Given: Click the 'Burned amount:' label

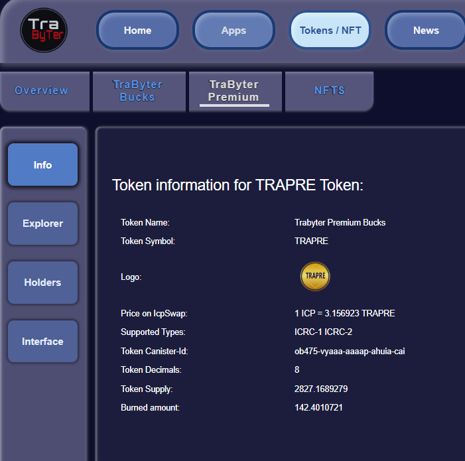Looking at the screenshot, I should (150, 408).
